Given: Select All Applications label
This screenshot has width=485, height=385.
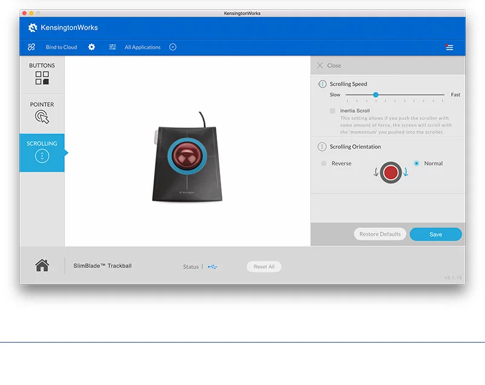Looking at the screenshot, I should (142, 47).
